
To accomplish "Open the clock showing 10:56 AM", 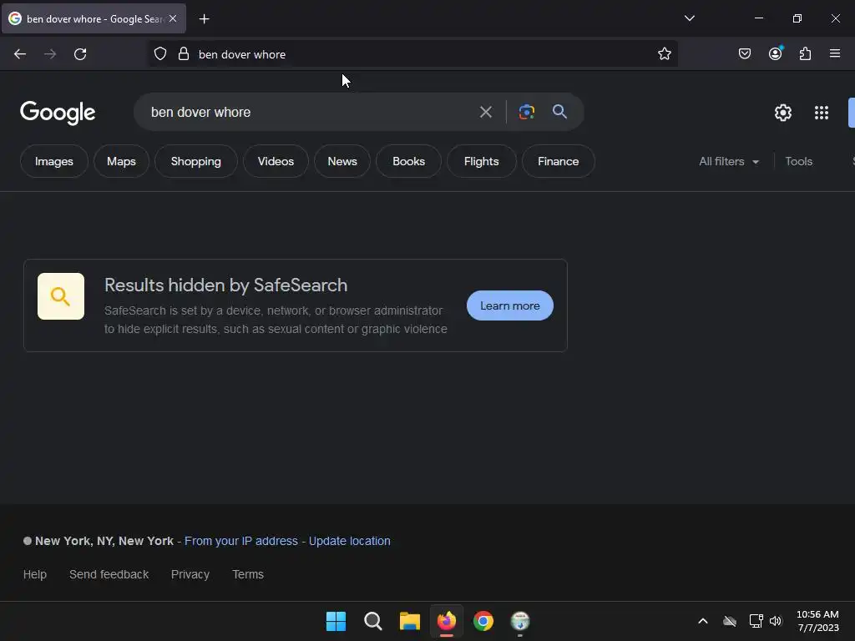I will coord(817,621).
